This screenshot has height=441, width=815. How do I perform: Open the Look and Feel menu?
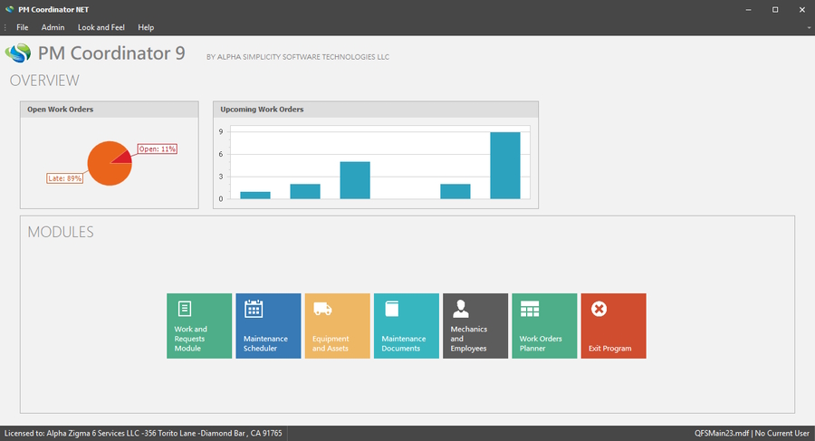click(101, 27)
